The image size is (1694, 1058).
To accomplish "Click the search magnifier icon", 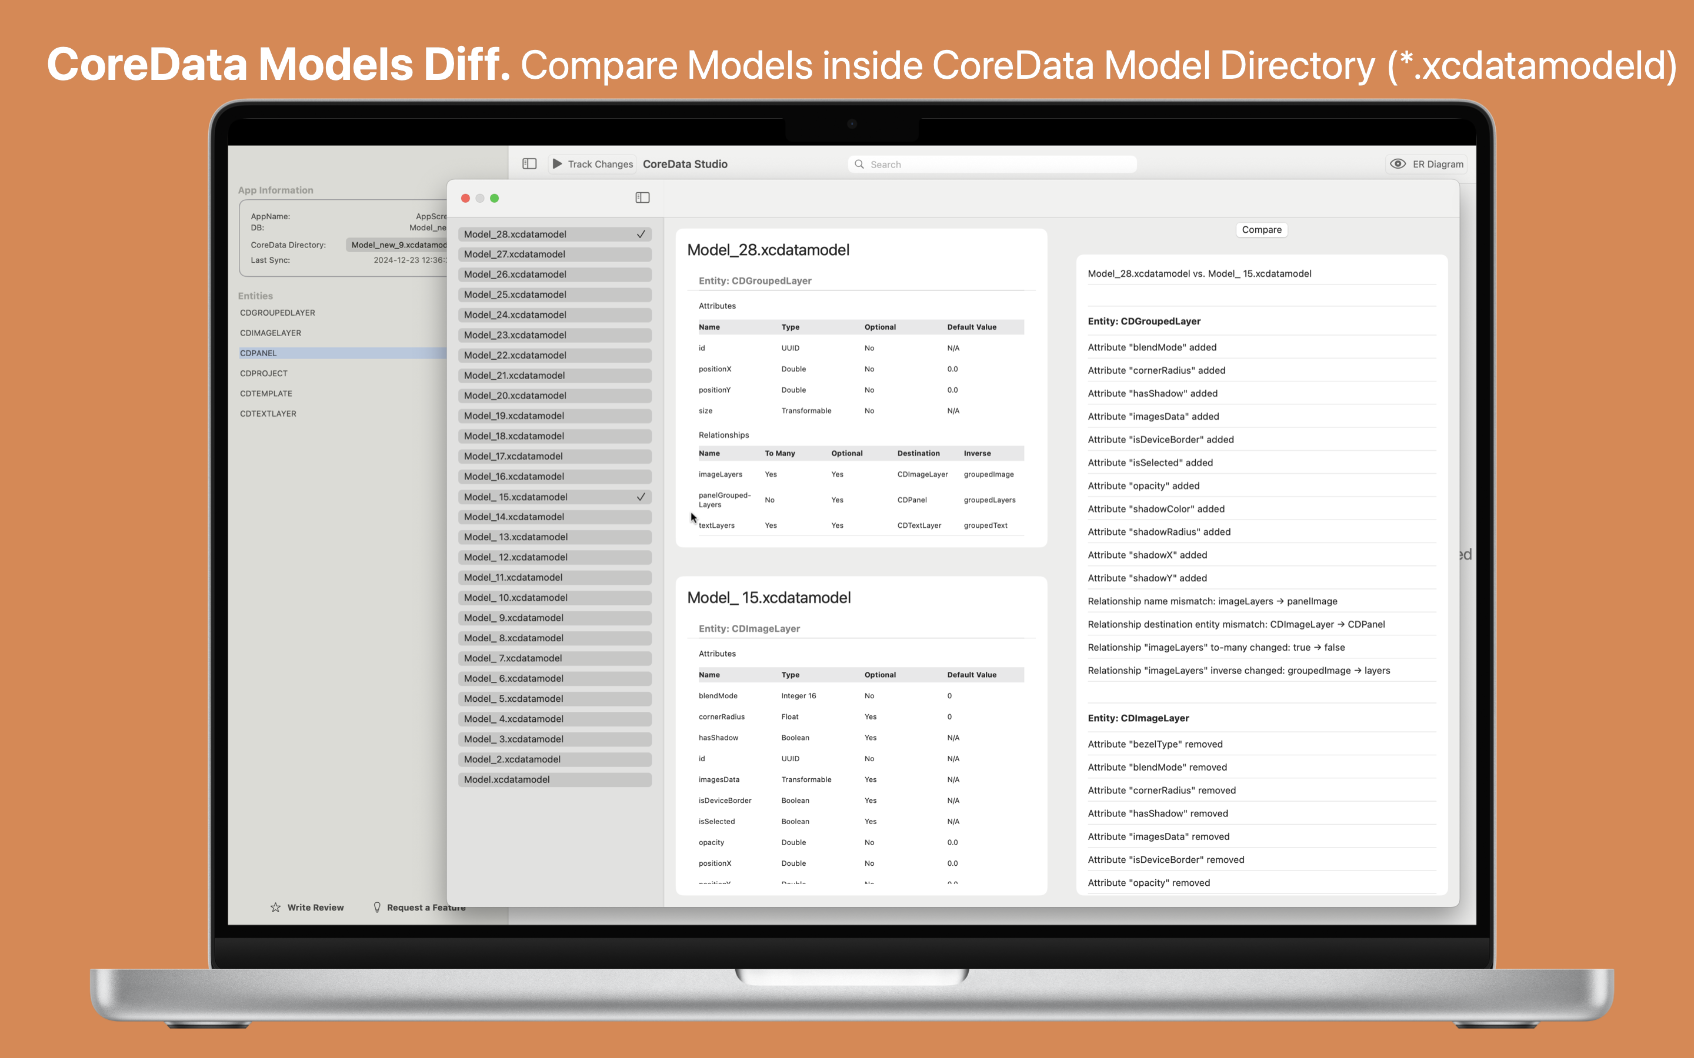I will tap(859, 165).
